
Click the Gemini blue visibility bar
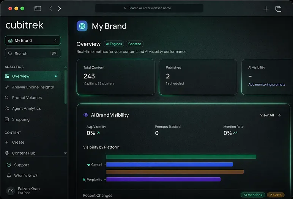(169, 165)
